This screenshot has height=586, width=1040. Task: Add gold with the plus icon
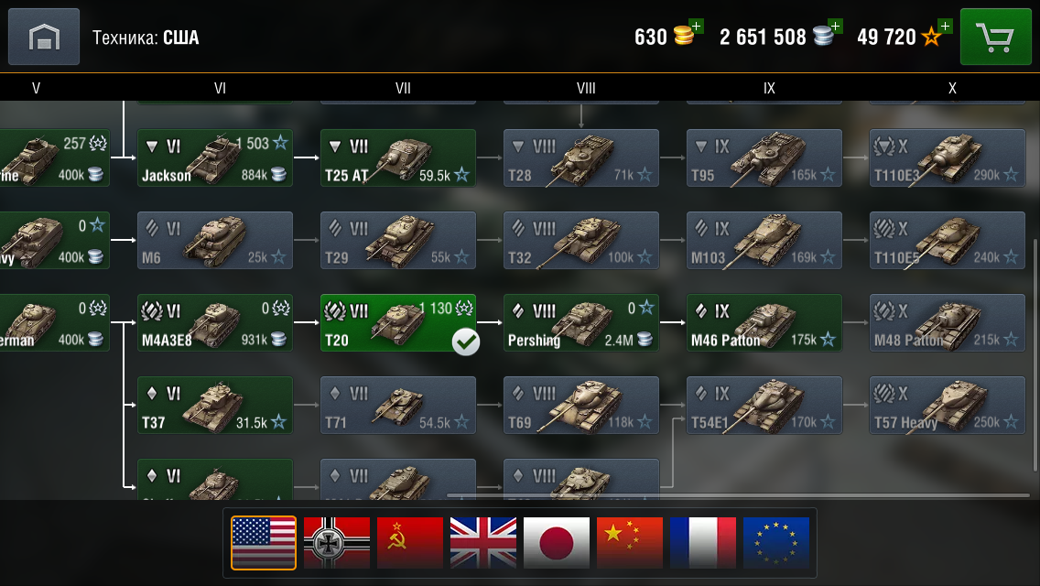(697, 27)
